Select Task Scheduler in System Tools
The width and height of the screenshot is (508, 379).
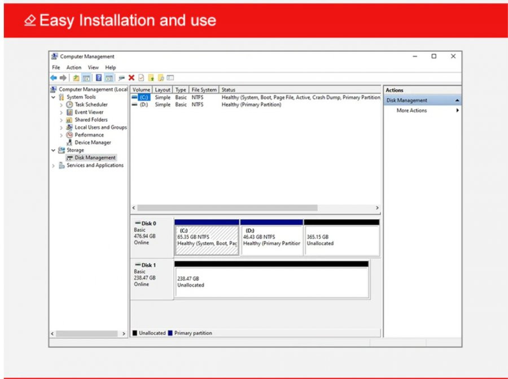(91, 104)
